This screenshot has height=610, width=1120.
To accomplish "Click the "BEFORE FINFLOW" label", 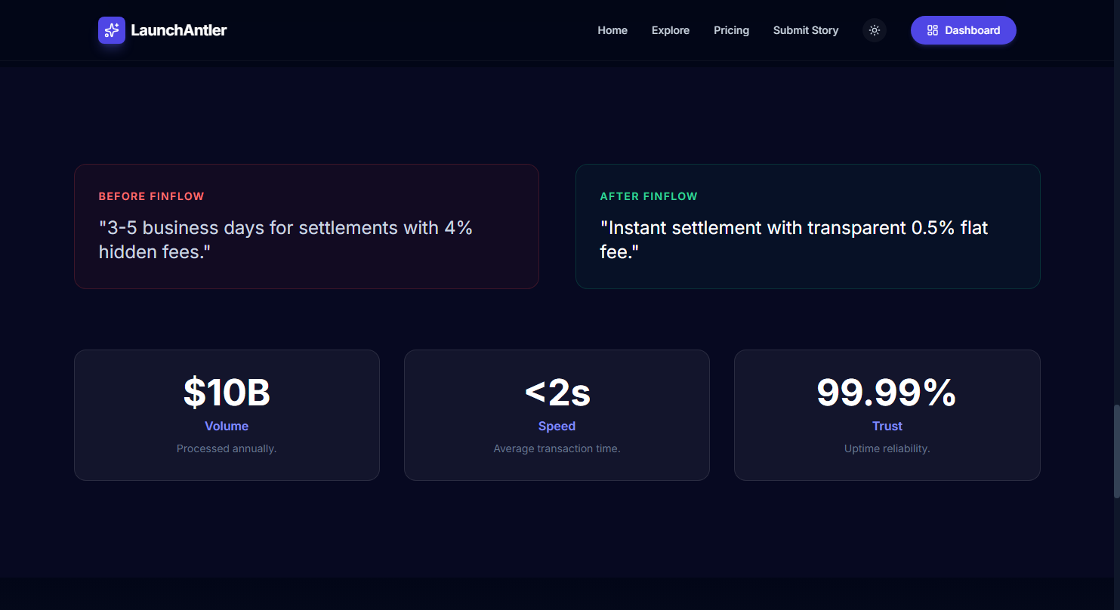I will pos(151,196).
